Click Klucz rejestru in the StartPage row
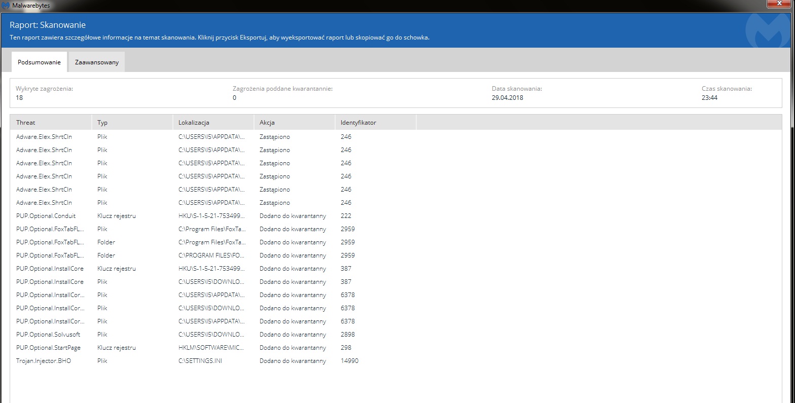This screenshot has width=795, height=403. point(117,348)
